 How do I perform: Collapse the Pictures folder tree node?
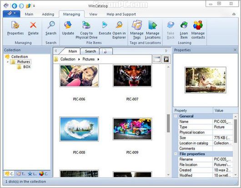8,62
